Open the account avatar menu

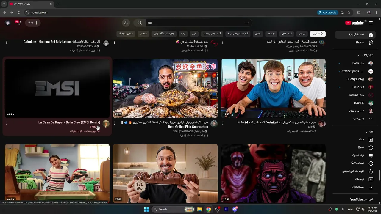click(7, 23)
